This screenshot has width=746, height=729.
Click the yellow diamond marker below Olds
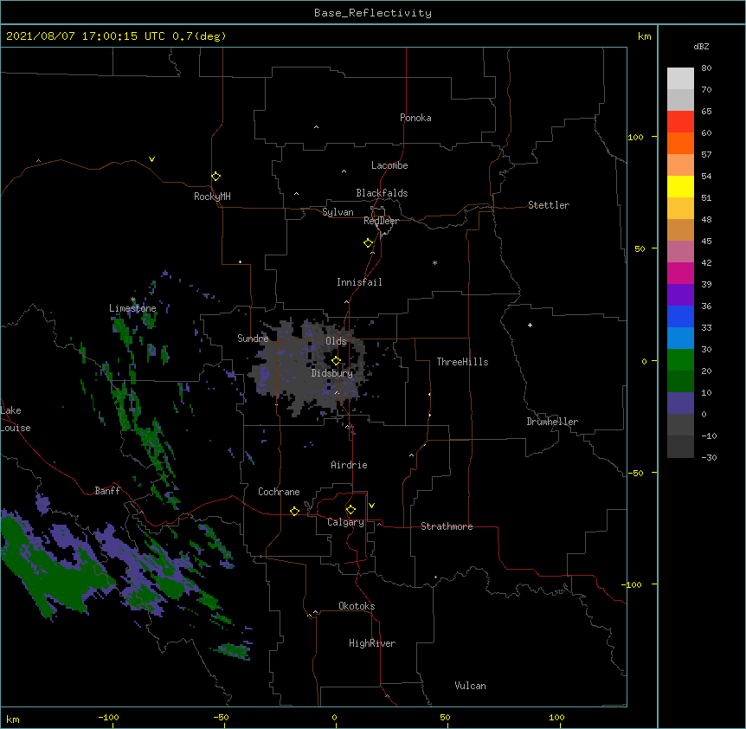(336, 360)
